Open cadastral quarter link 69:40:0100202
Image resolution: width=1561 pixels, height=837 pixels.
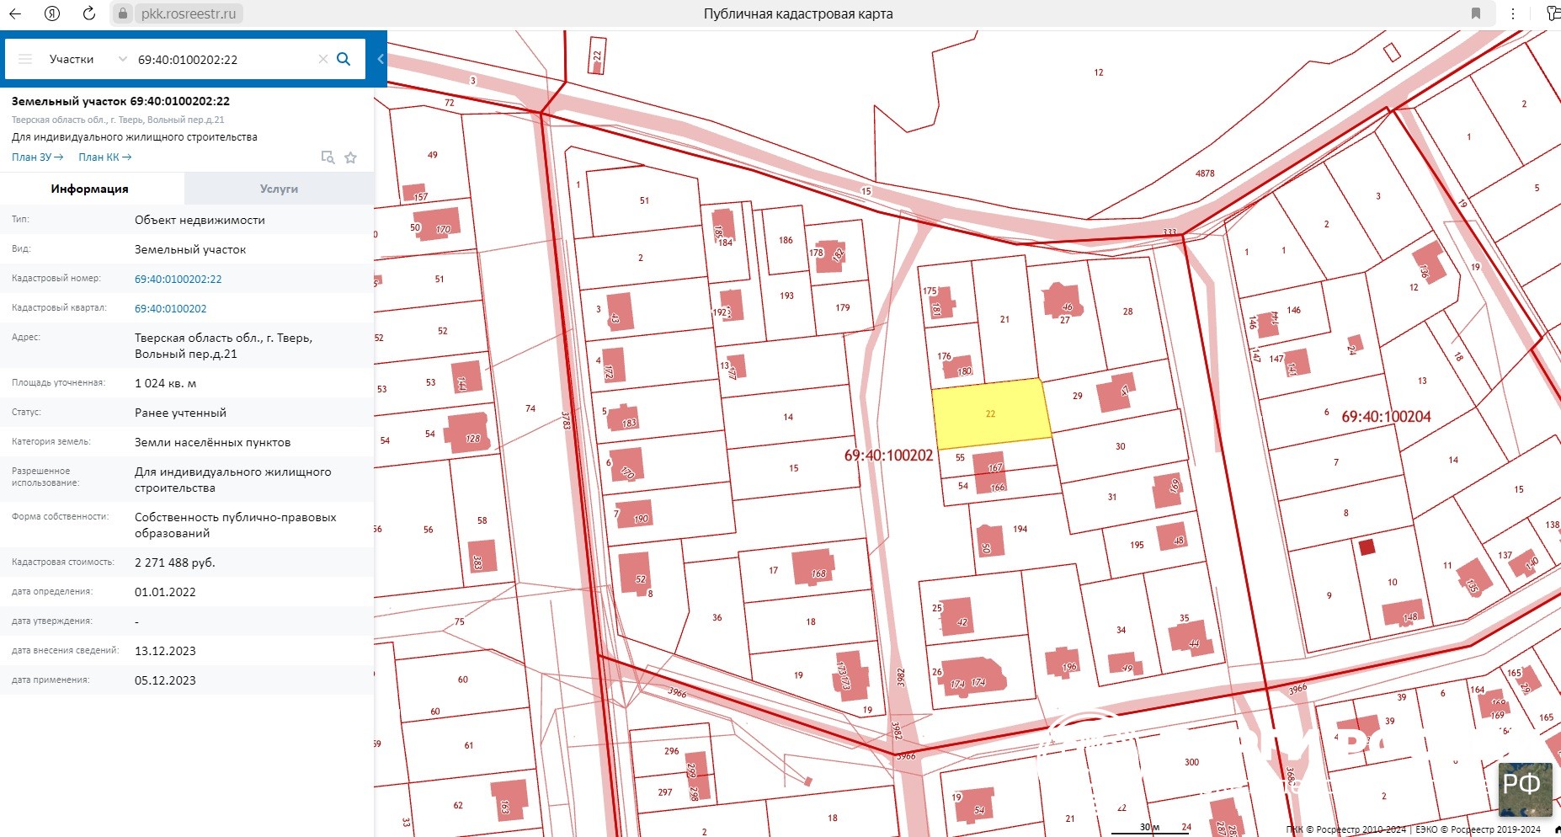tap(171, 308)
